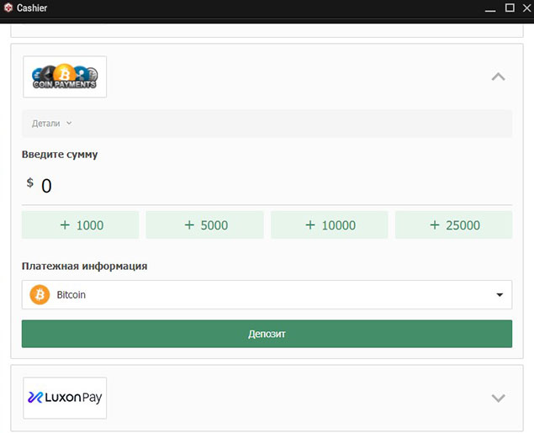Expand the Детали details dropdown
Image resolution: width=534 pixels, height=433 pixels.
(52, 123)
